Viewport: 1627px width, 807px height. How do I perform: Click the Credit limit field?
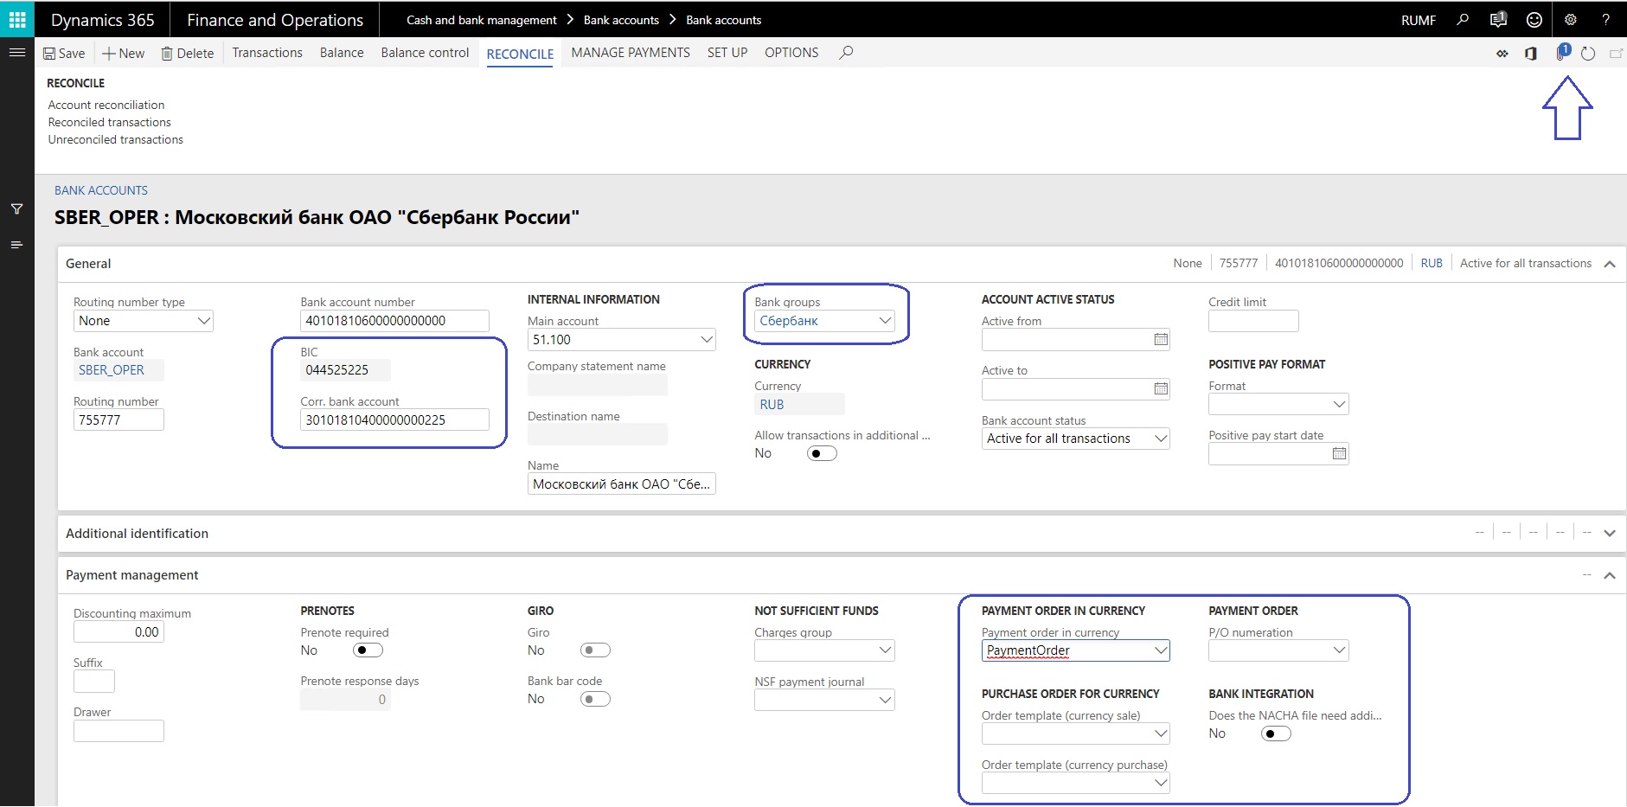pos(1253,321)
